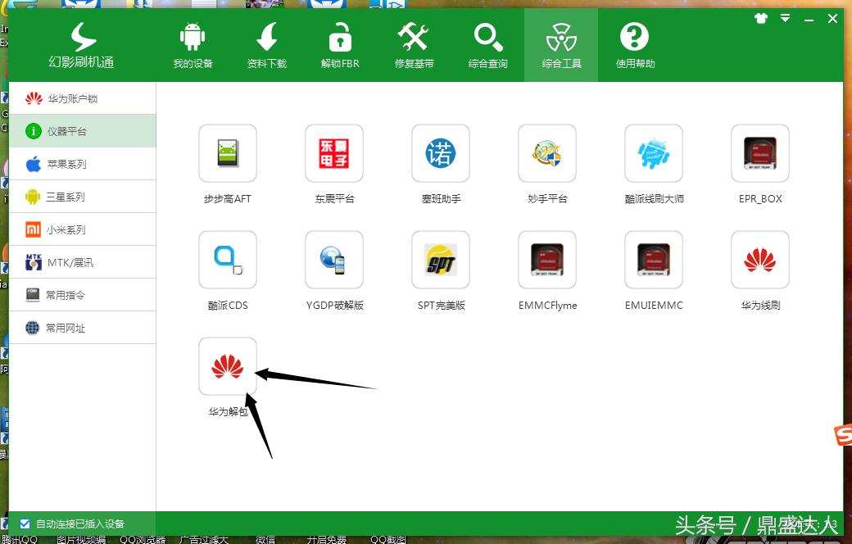
Task: Launch the 华为线刷 tool icon
Action: tap(760, 260)
